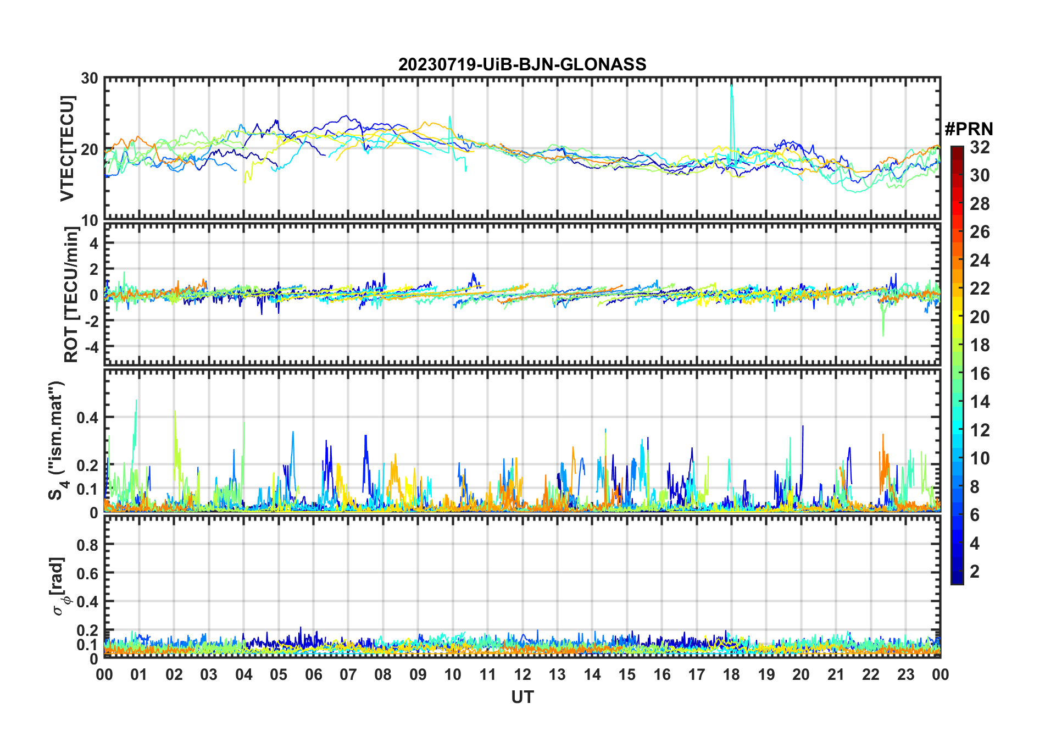Select tick label 4 on PRN colorbar
The image size is (1045, 731).
[x=975, y=544]
